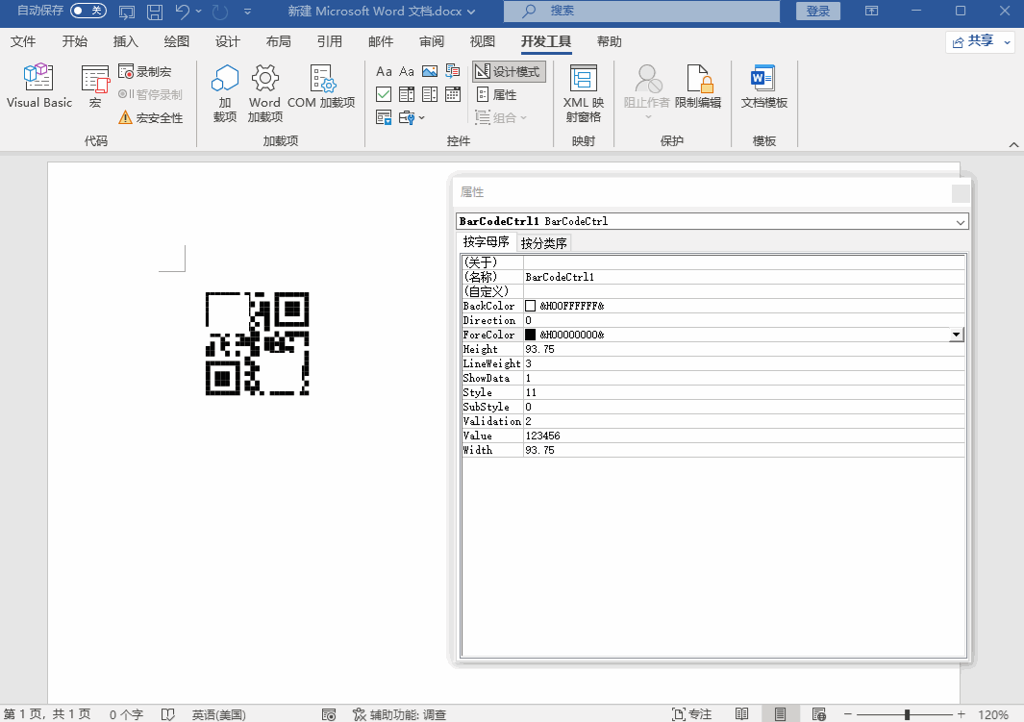This screenshot has width=1024, height=722.
Task: Click the 登录 sign-in button
Action: tap(817, 11)
